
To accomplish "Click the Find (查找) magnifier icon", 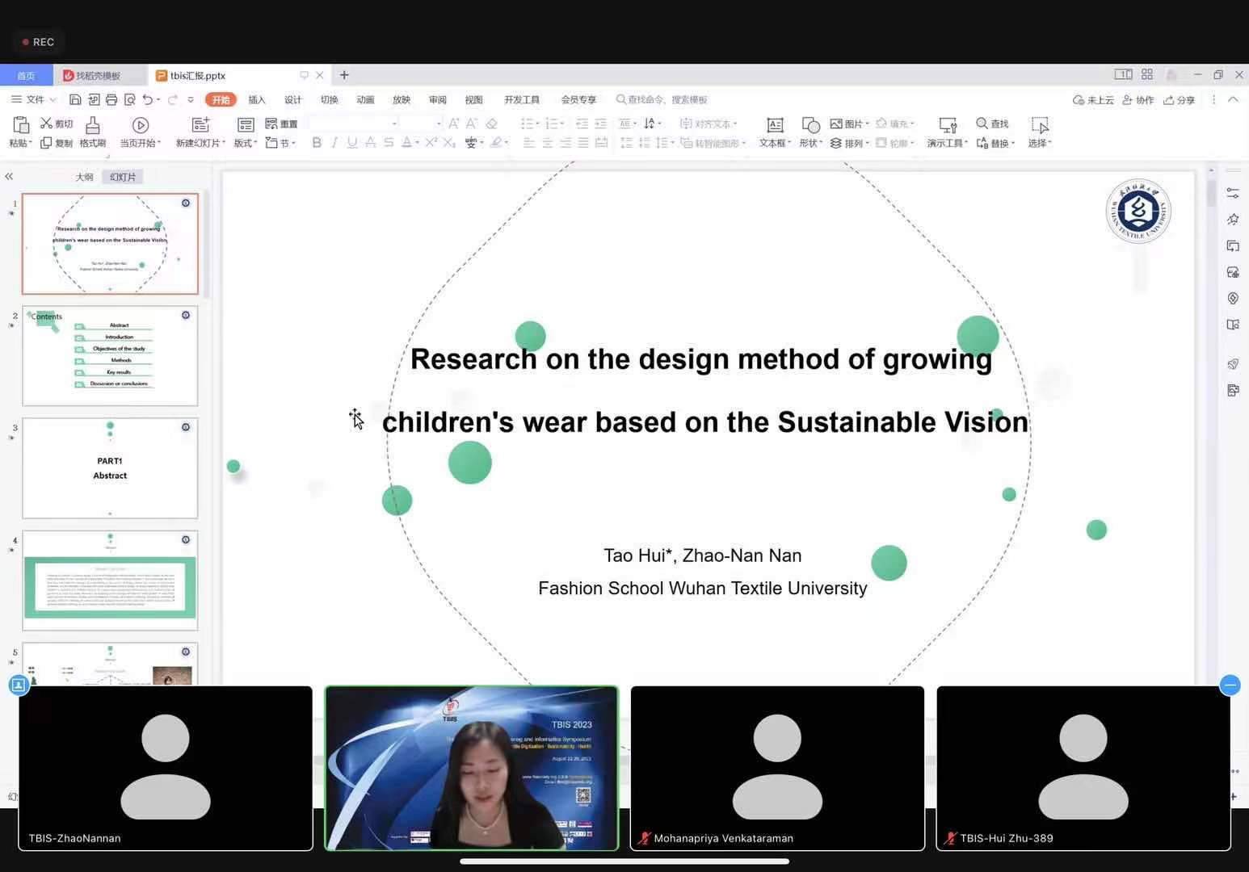I will [982, 124].
